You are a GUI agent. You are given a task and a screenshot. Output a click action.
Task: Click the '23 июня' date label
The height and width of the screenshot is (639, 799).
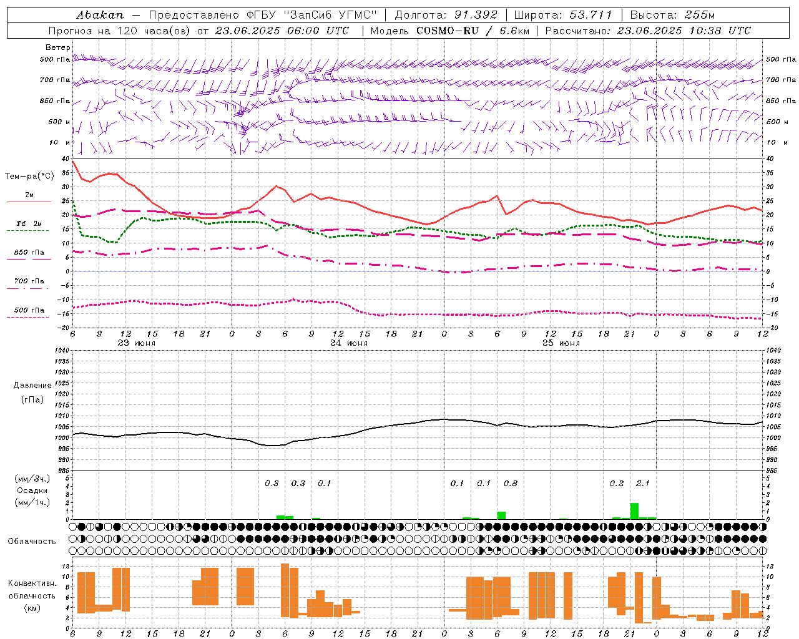point(137,343)
